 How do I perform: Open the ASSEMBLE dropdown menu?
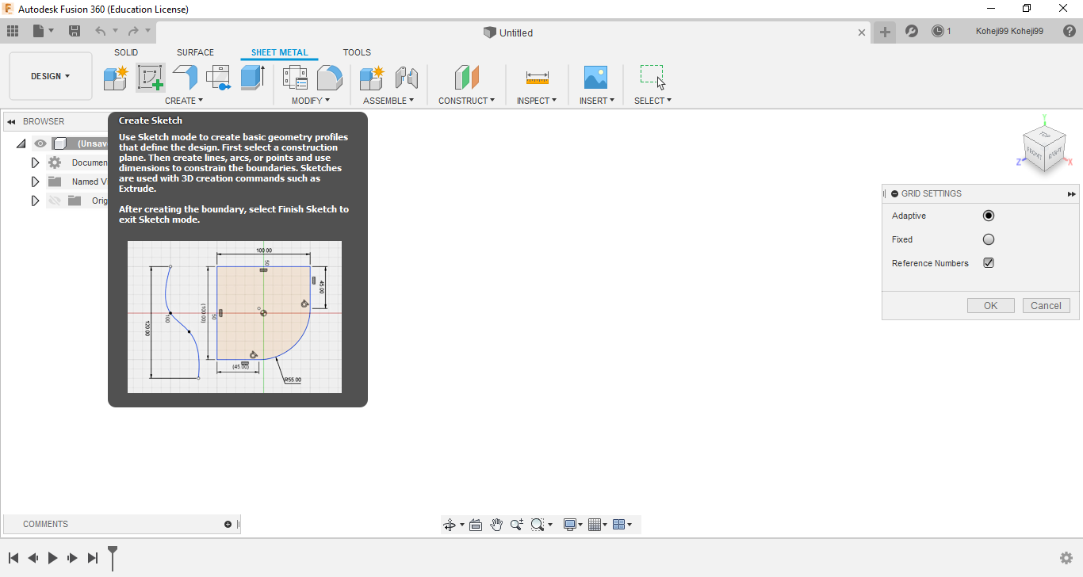click(388, 101)
